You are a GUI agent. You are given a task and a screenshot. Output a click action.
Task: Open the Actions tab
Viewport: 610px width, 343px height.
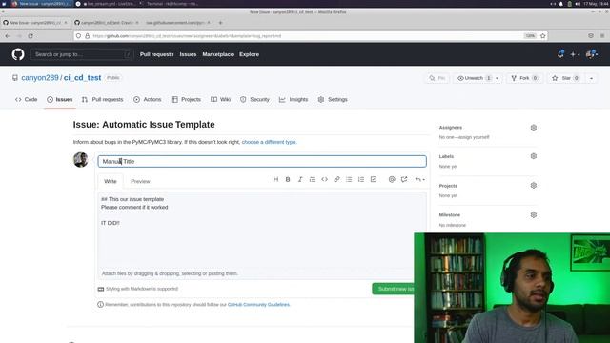148,99
